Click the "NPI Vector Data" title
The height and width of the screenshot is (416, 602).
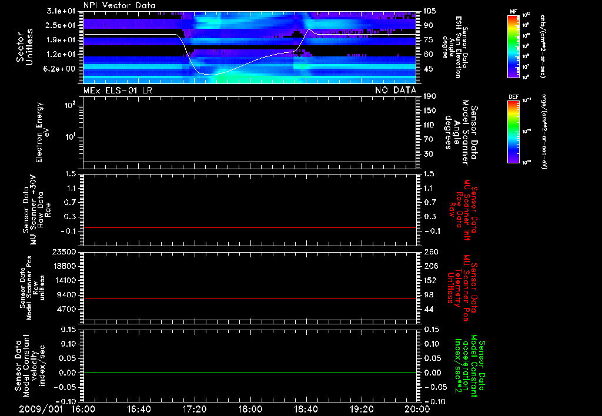[119, 5]
